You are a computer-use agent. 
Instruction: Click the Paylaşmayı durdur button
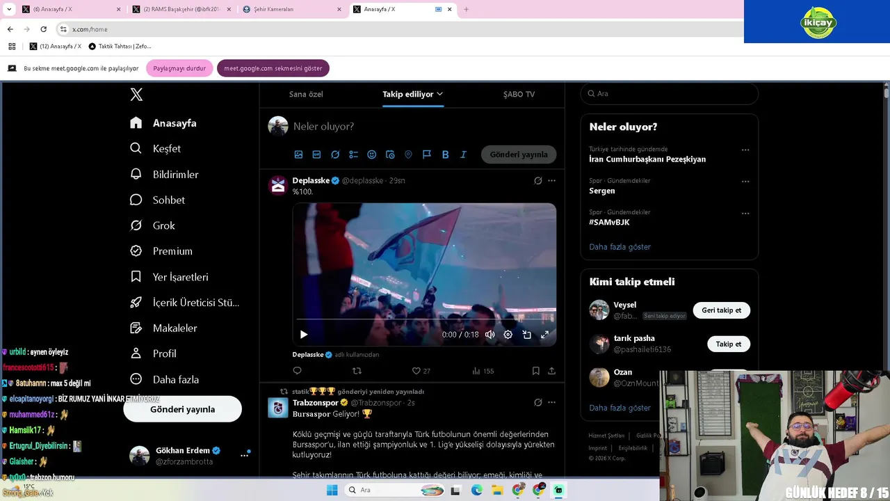[179, 68]
